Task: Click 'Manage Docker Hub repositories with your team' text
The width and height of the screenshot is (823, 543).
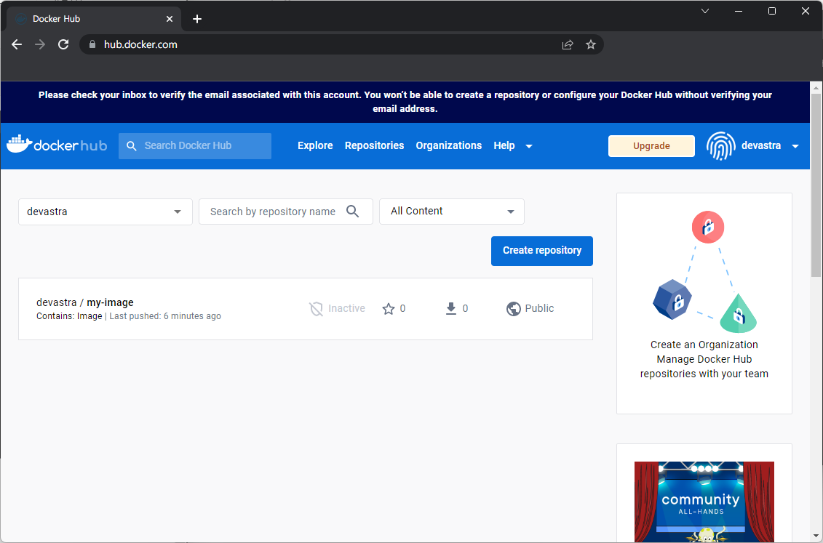Action: click(704, 366)
